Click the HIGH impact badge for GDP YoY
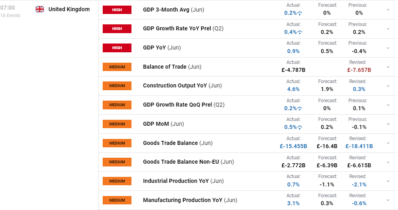398x210 pixels. (117, 48)
